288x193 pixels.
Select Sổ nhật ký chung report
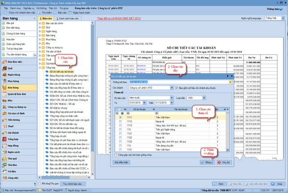coord(58,108)
